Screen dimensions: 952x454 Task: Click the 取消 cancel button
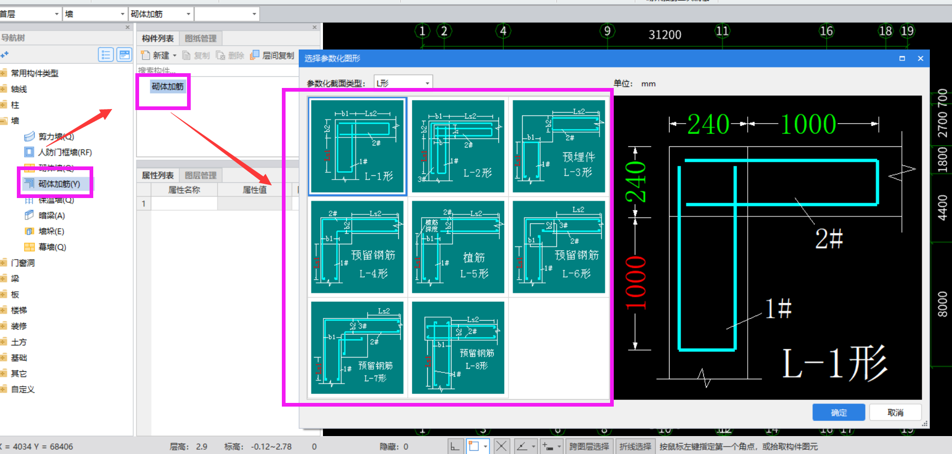(x=895, y=412)
